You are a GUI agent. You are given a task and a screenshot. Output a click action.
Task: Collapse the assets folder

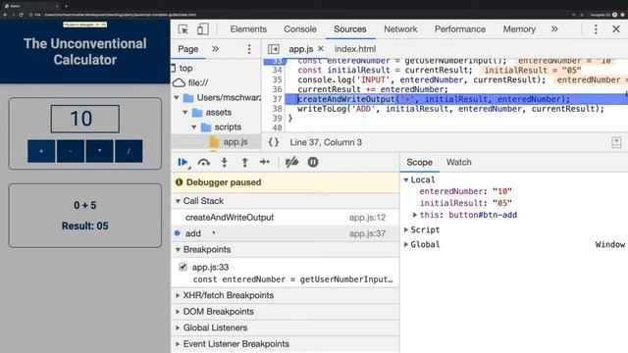tap(185, 113)
